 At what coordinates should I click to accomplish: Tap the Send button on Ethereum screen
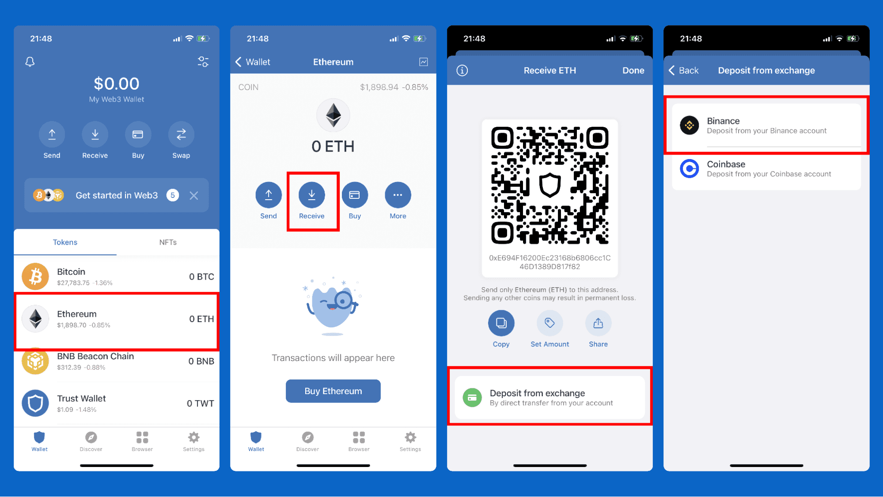pos(268,194)
